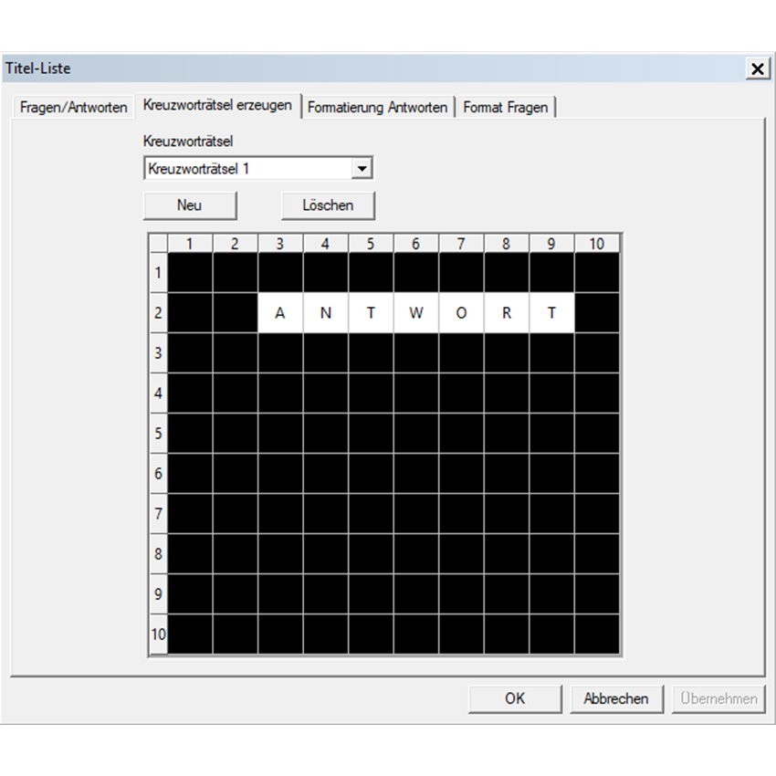Select the cell containing letter A
This screenshot has height=776, width=776.
point(280,312)
